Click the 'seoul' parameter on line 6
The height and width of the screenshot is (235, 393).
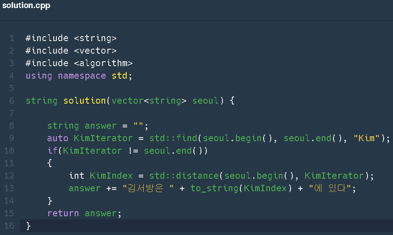tap(205, 101)
